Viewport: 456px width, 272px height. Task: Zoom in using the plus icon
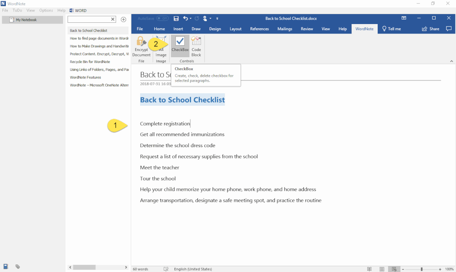(439, 269)
